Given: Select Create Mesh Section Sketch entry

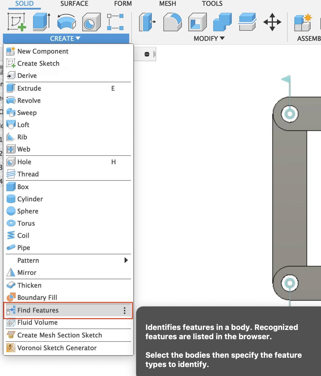Looking at the screenshot, I should [x=68, y=335].
